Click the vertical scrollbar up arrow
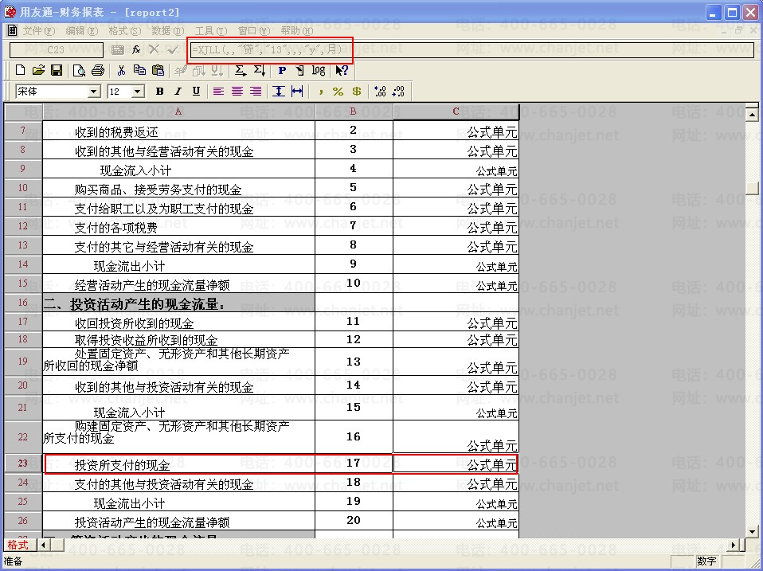 coord(753,115)
